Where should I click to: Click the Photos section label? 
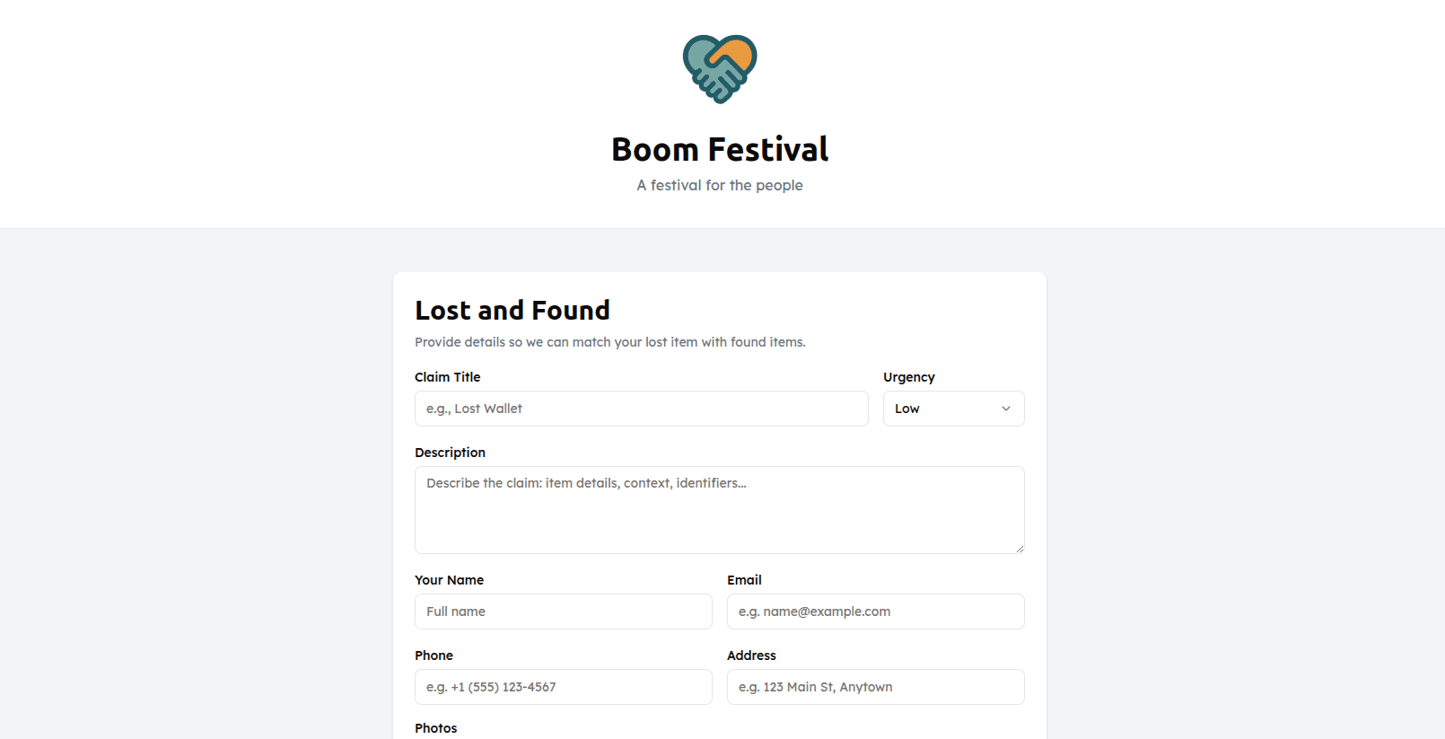coord(436,727)
